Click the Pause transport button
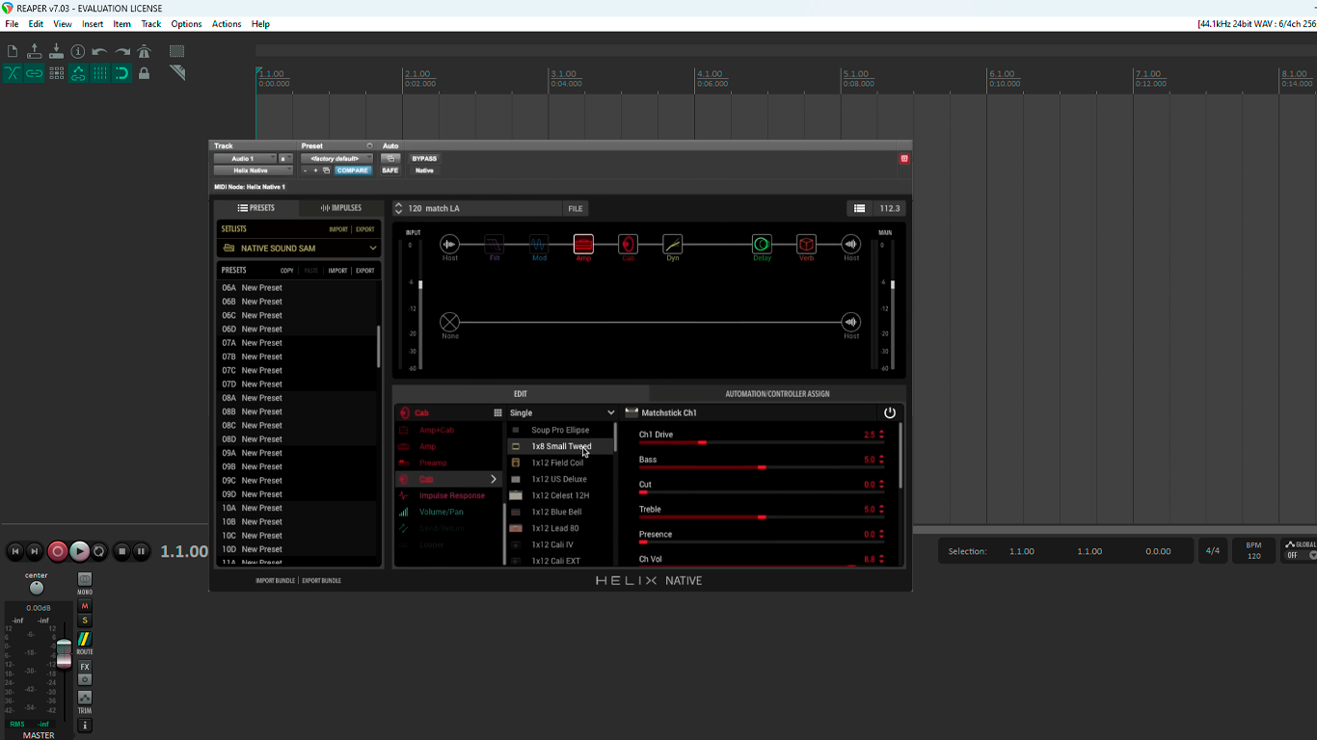The height and width of the screenshot is (740, 1317). click(141, 551)
